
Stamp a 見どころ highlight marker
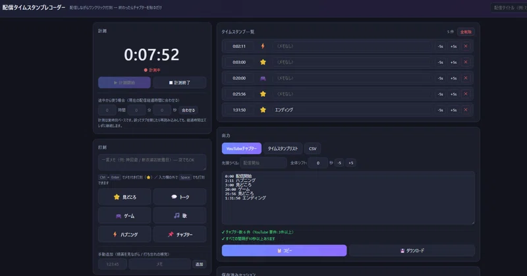pos(125,197)
